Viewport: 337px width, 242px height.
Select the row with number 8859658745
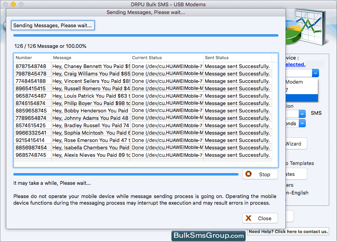(143, 110)
